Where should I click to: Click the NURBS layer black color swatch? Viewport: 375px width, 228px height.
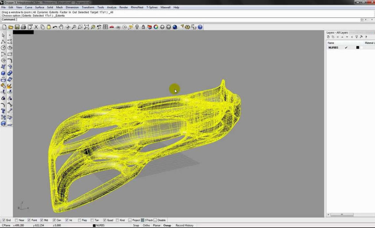point(358,47)
